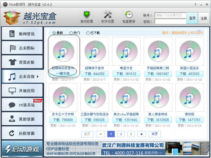Viewport: 211px width, 158px height.
Task: Download 美女cfer牙姐超萌 sound pack
Action: (x=126, y=120)
